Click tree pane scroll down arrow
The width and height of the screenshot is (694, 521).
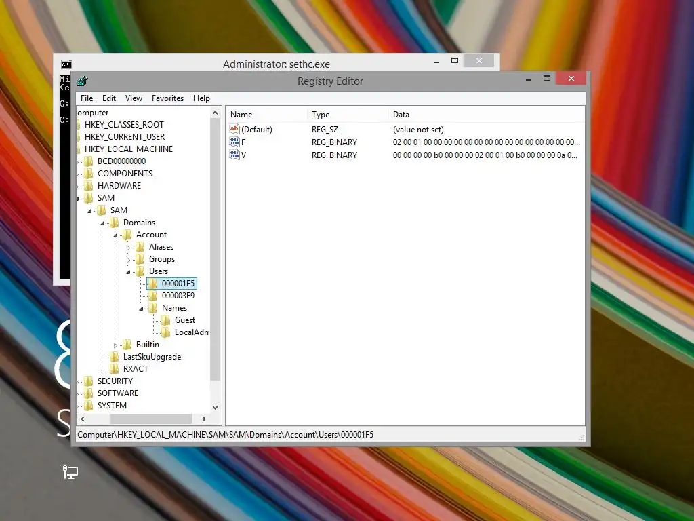pyautogui.click(x=215, y=407)
